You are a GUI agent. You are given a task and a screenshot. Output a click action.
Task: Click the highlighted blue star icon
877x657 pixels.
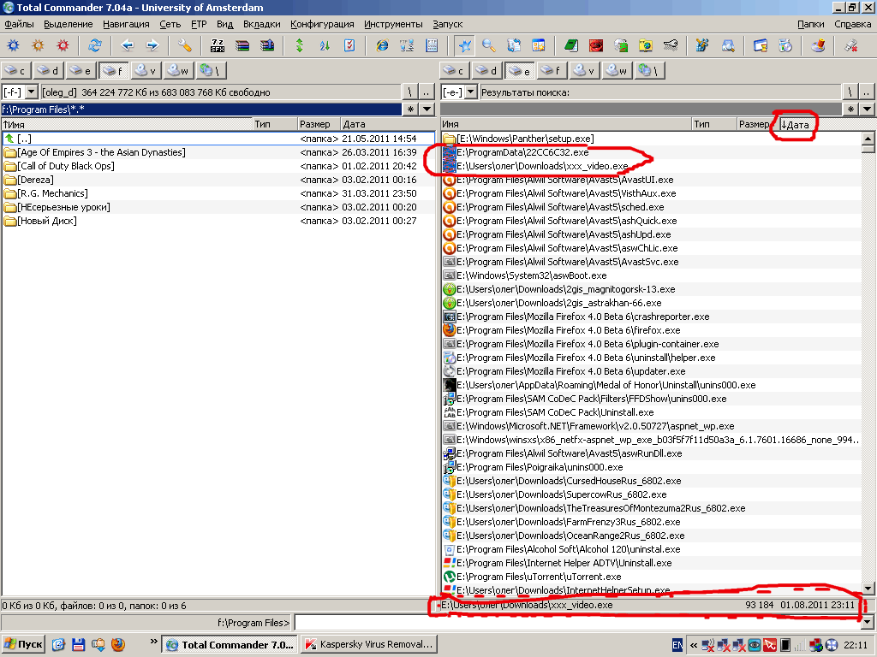click(x=464, y=45)
